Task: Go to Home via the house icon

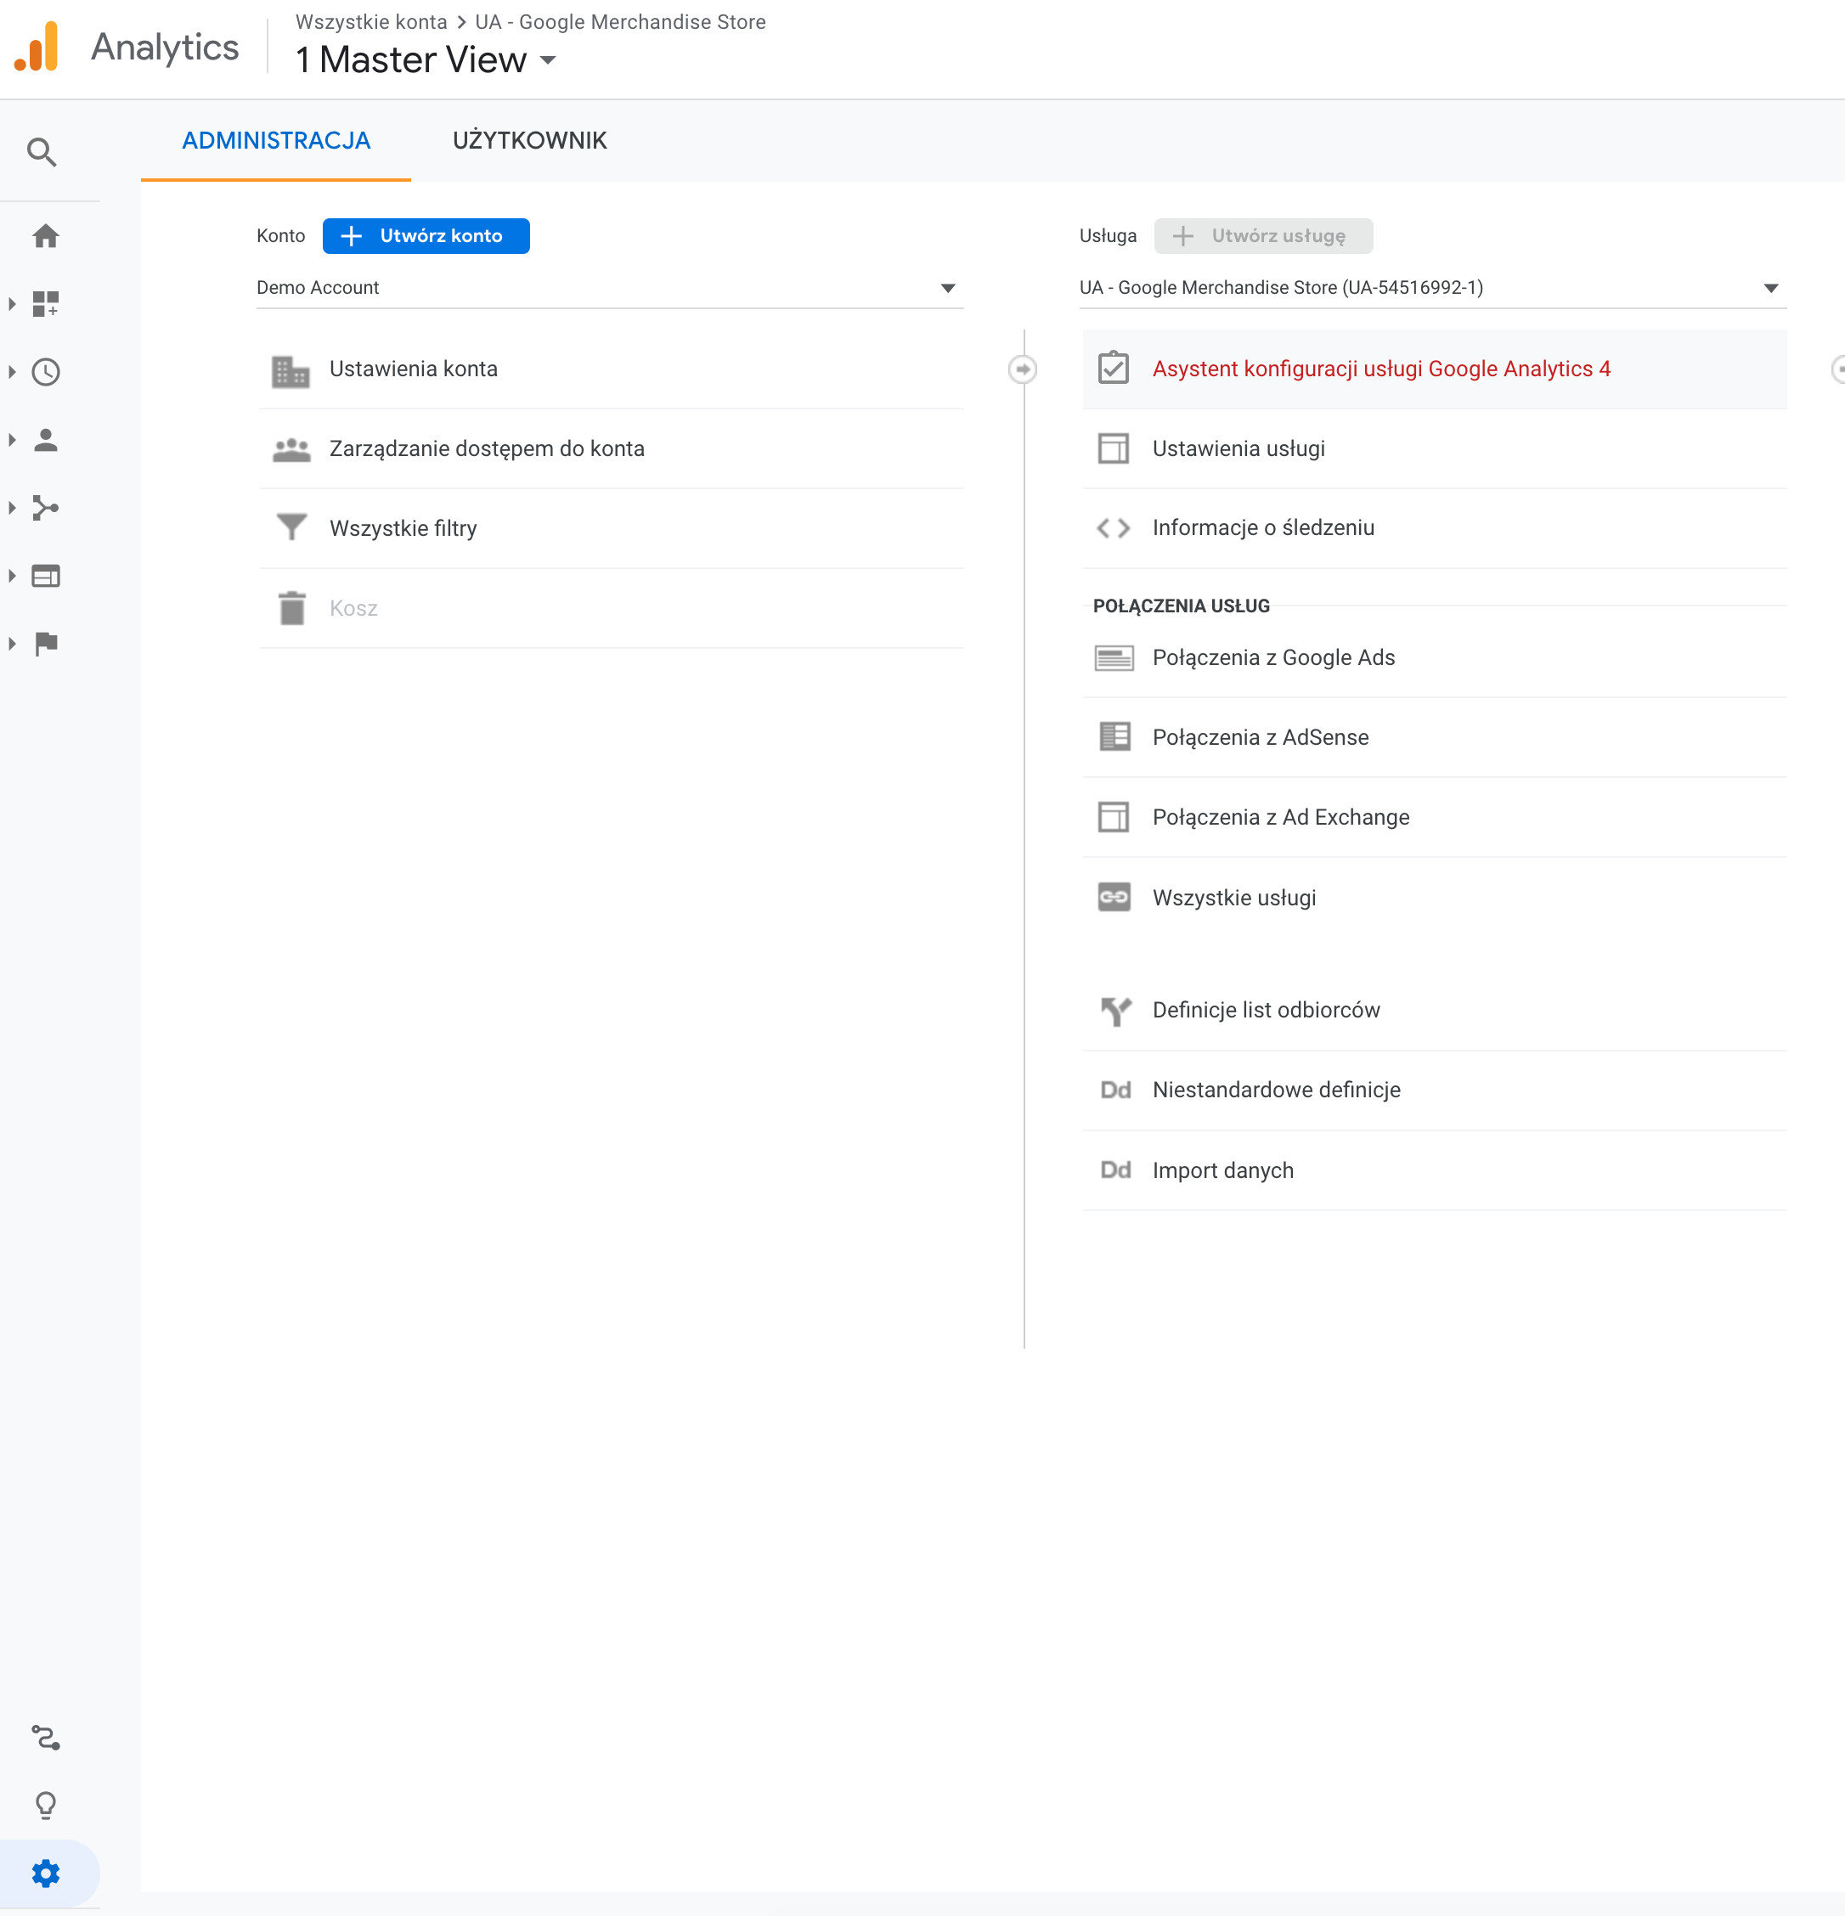Action: coord(46,235)
